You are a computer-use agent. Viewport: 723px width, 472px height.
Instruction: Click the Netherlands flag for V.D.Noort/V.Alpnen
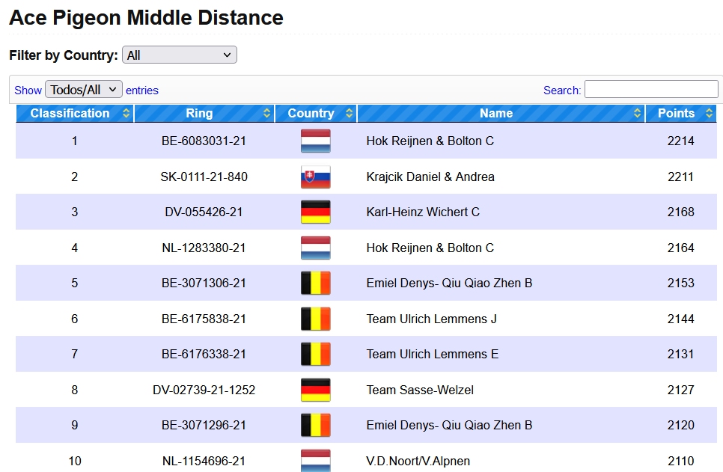point(315,461)
